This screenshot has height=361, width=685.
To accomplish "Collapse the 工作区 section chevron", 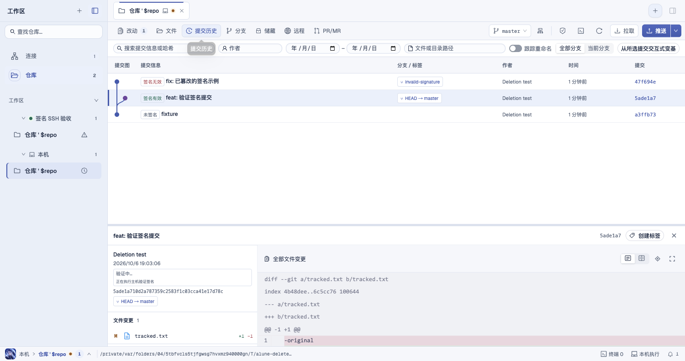I will point(96,100).
